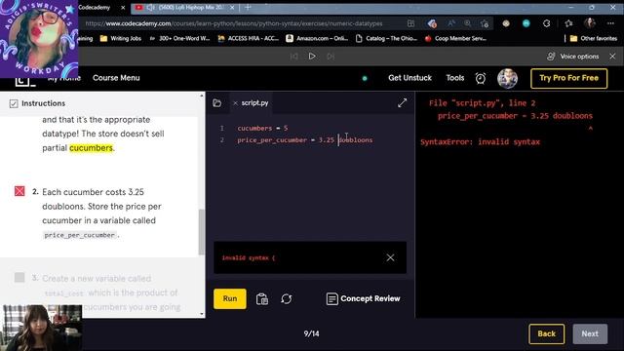Open the user profile avatar
The width and height of the screenshot is (624, 351).
[x=507, y=78]
